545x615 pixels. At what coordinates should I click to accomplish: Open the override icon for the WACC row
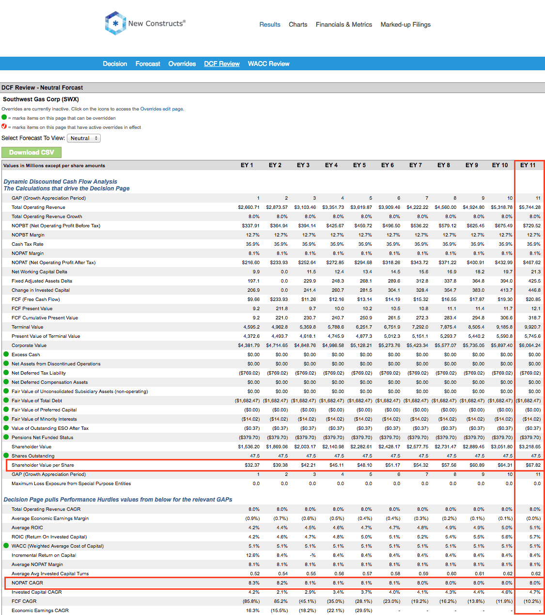tap(6, 546)
